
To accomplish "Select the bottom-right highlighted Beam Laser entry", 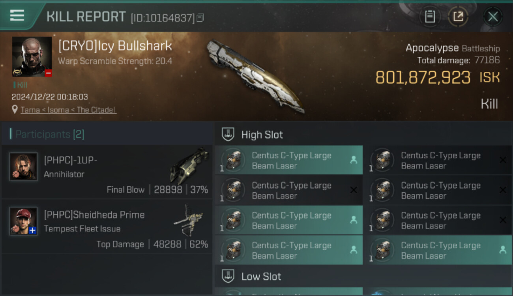I will [438, 250].
